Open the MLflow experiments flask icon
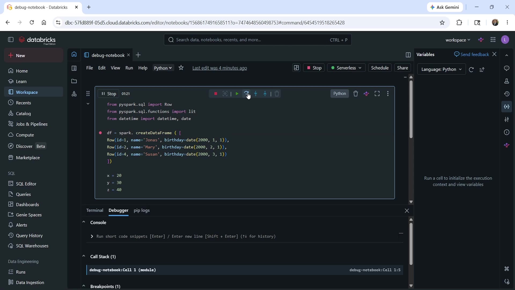 click(x=507, y=81)
